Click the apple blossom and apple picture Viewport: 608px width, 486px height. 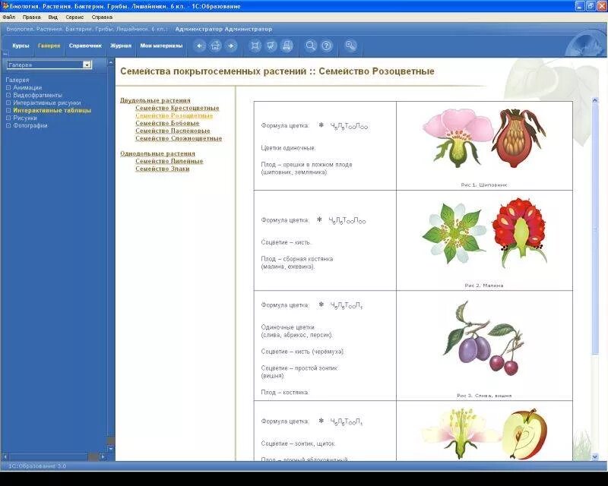484,434
